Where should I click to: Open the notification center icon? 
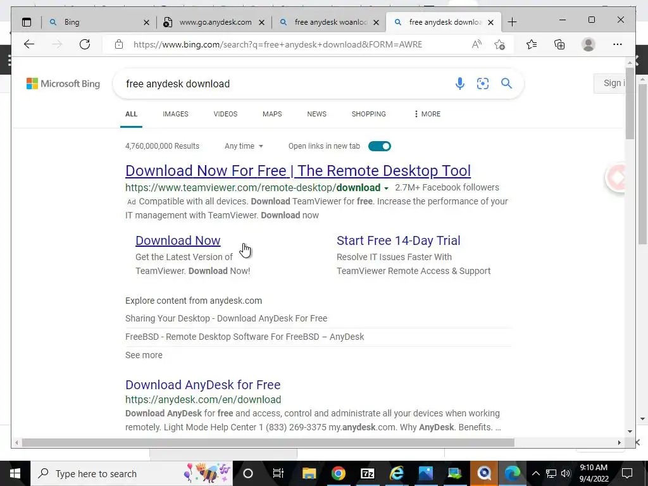pyautogui.click(x=627, y=473)
